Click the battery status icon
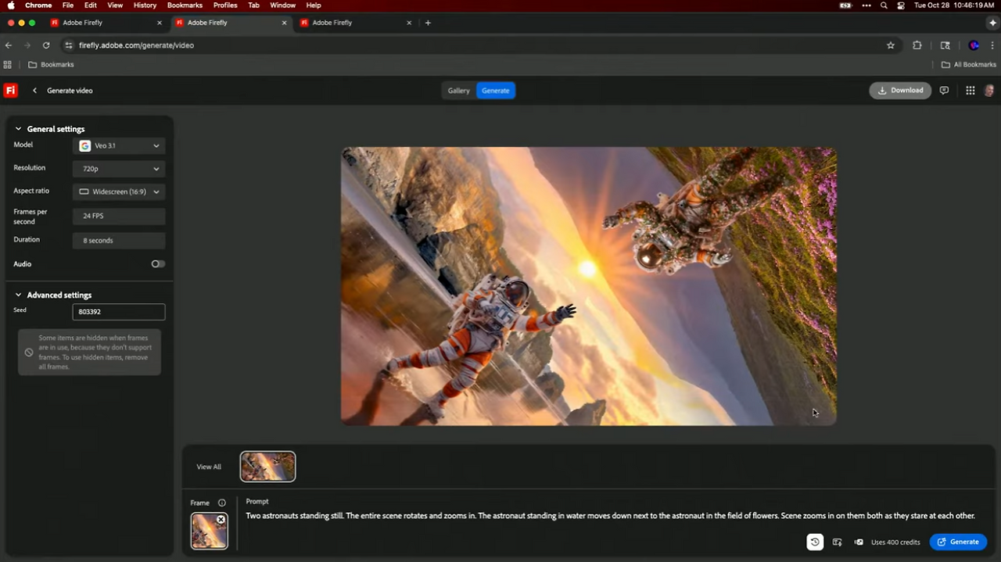The width and height of the screenshot is (1001, 562). click(x=845, y=5)
